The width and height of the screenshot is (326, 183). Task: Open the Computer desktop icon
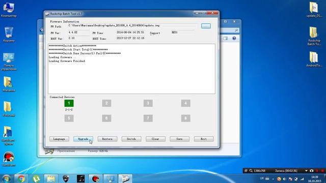point(9,10)
